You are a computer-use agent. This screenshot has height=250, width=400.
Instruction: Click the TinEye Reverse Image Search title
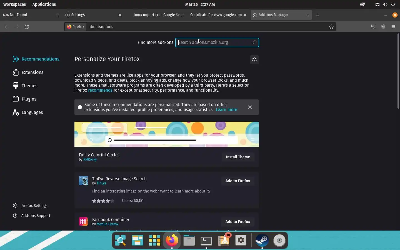click(119, 179)
